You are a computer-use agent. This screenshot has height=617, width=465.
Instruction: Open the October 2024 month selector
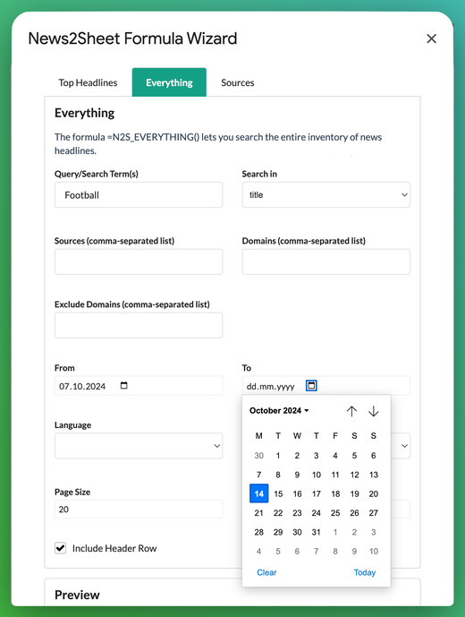click(x=279, y=410)
